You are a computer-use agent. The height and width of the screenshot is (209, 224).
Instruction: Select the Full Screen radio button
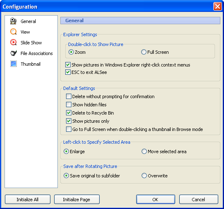coord(144,52)
